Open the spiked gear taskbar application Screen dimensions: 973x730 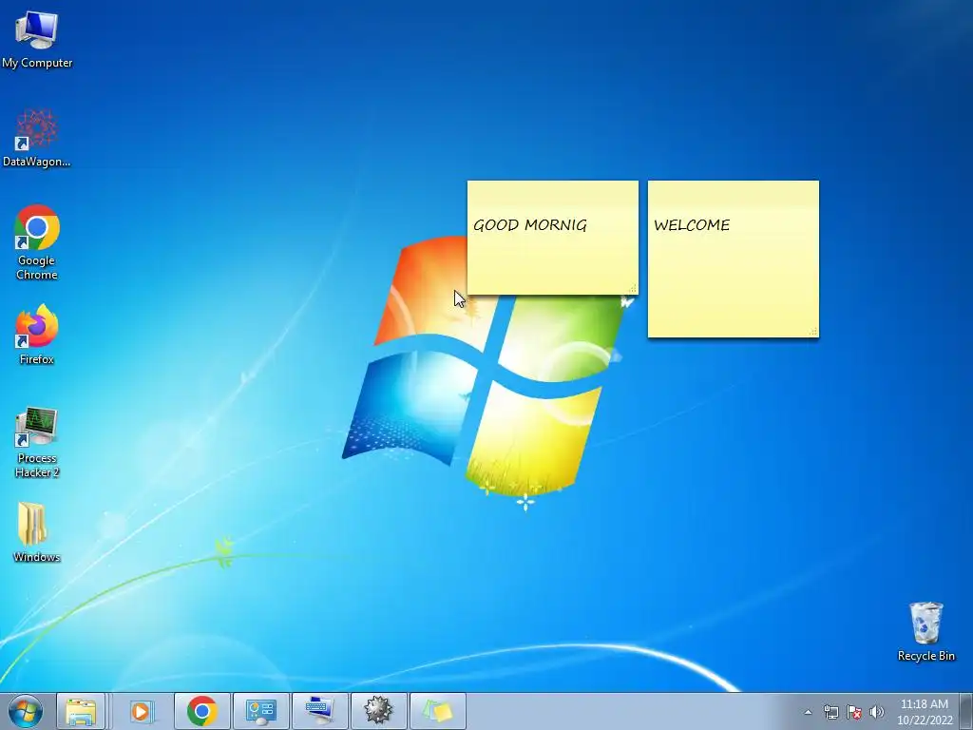(x=378, y=711)
